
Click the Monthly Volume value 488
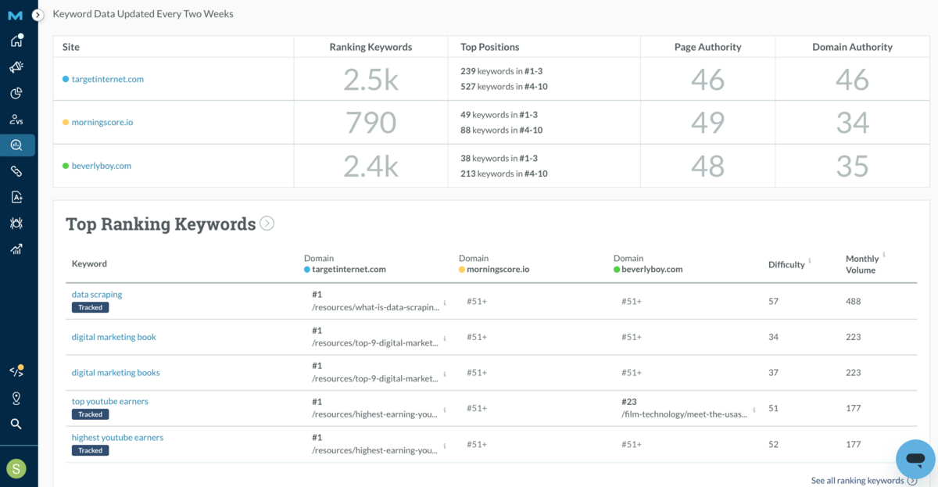(853, 301)
